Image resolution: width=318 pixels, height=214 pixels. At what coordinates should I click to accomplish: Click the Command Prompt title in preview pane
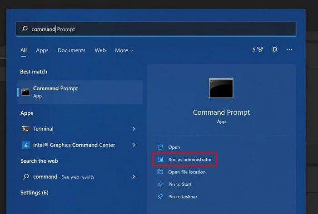click(x=221, y=112)
